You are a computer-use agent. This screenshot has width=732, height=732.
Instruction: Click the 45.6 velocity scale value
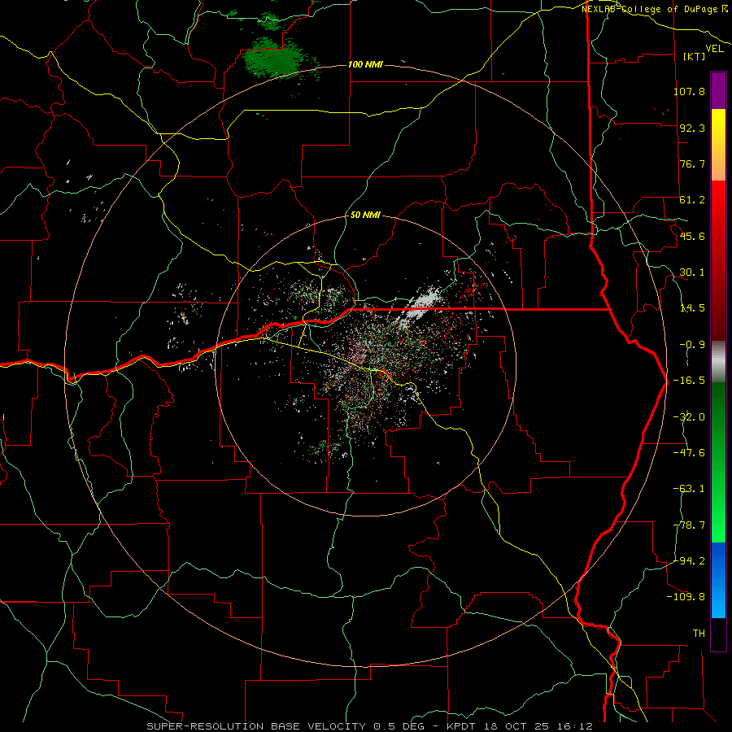tap(692, 236)
